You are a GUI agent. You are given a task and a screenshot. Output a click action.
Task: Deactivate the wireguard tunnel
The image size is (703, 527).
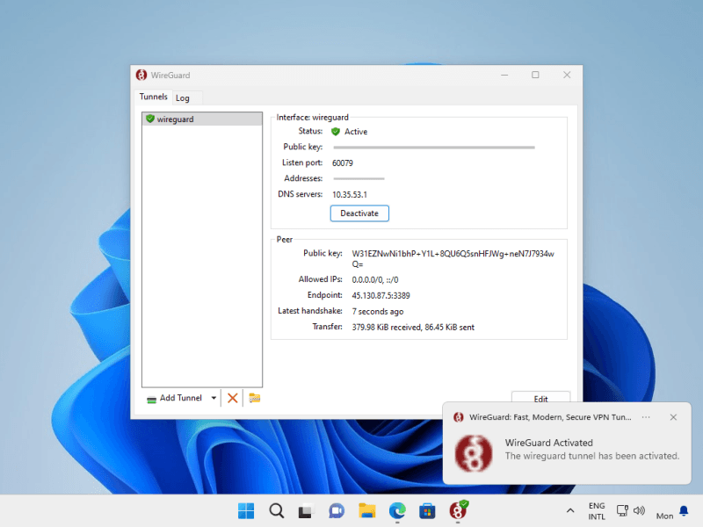click(x=359, y=213)
